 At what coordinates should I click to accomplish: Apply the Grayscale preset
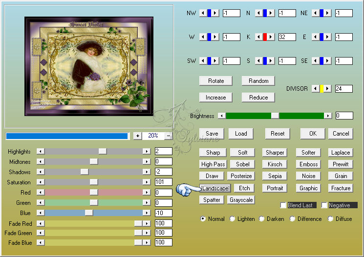[241, 200]
